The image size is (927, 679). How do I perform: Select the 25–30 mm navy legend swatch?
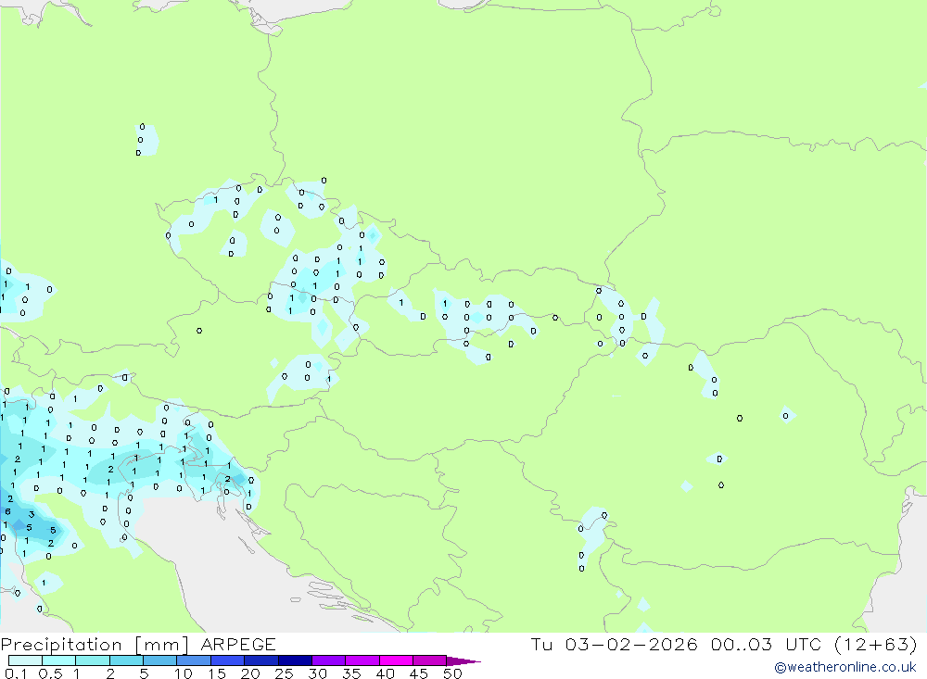295,660
